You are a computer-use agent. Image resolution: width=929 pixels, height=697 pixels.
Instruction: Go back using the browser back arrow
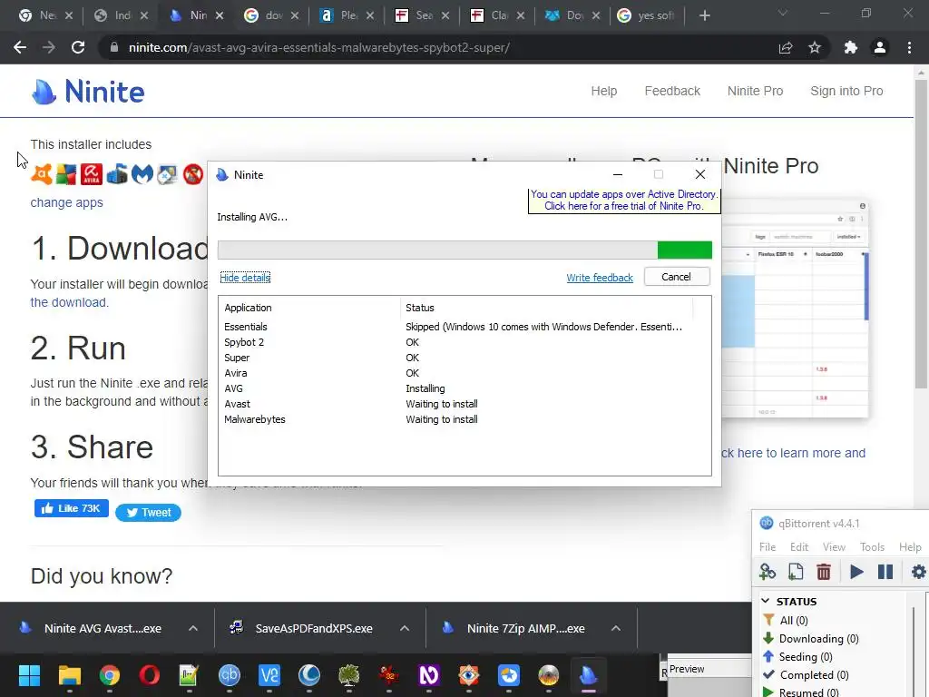[20, 47]
